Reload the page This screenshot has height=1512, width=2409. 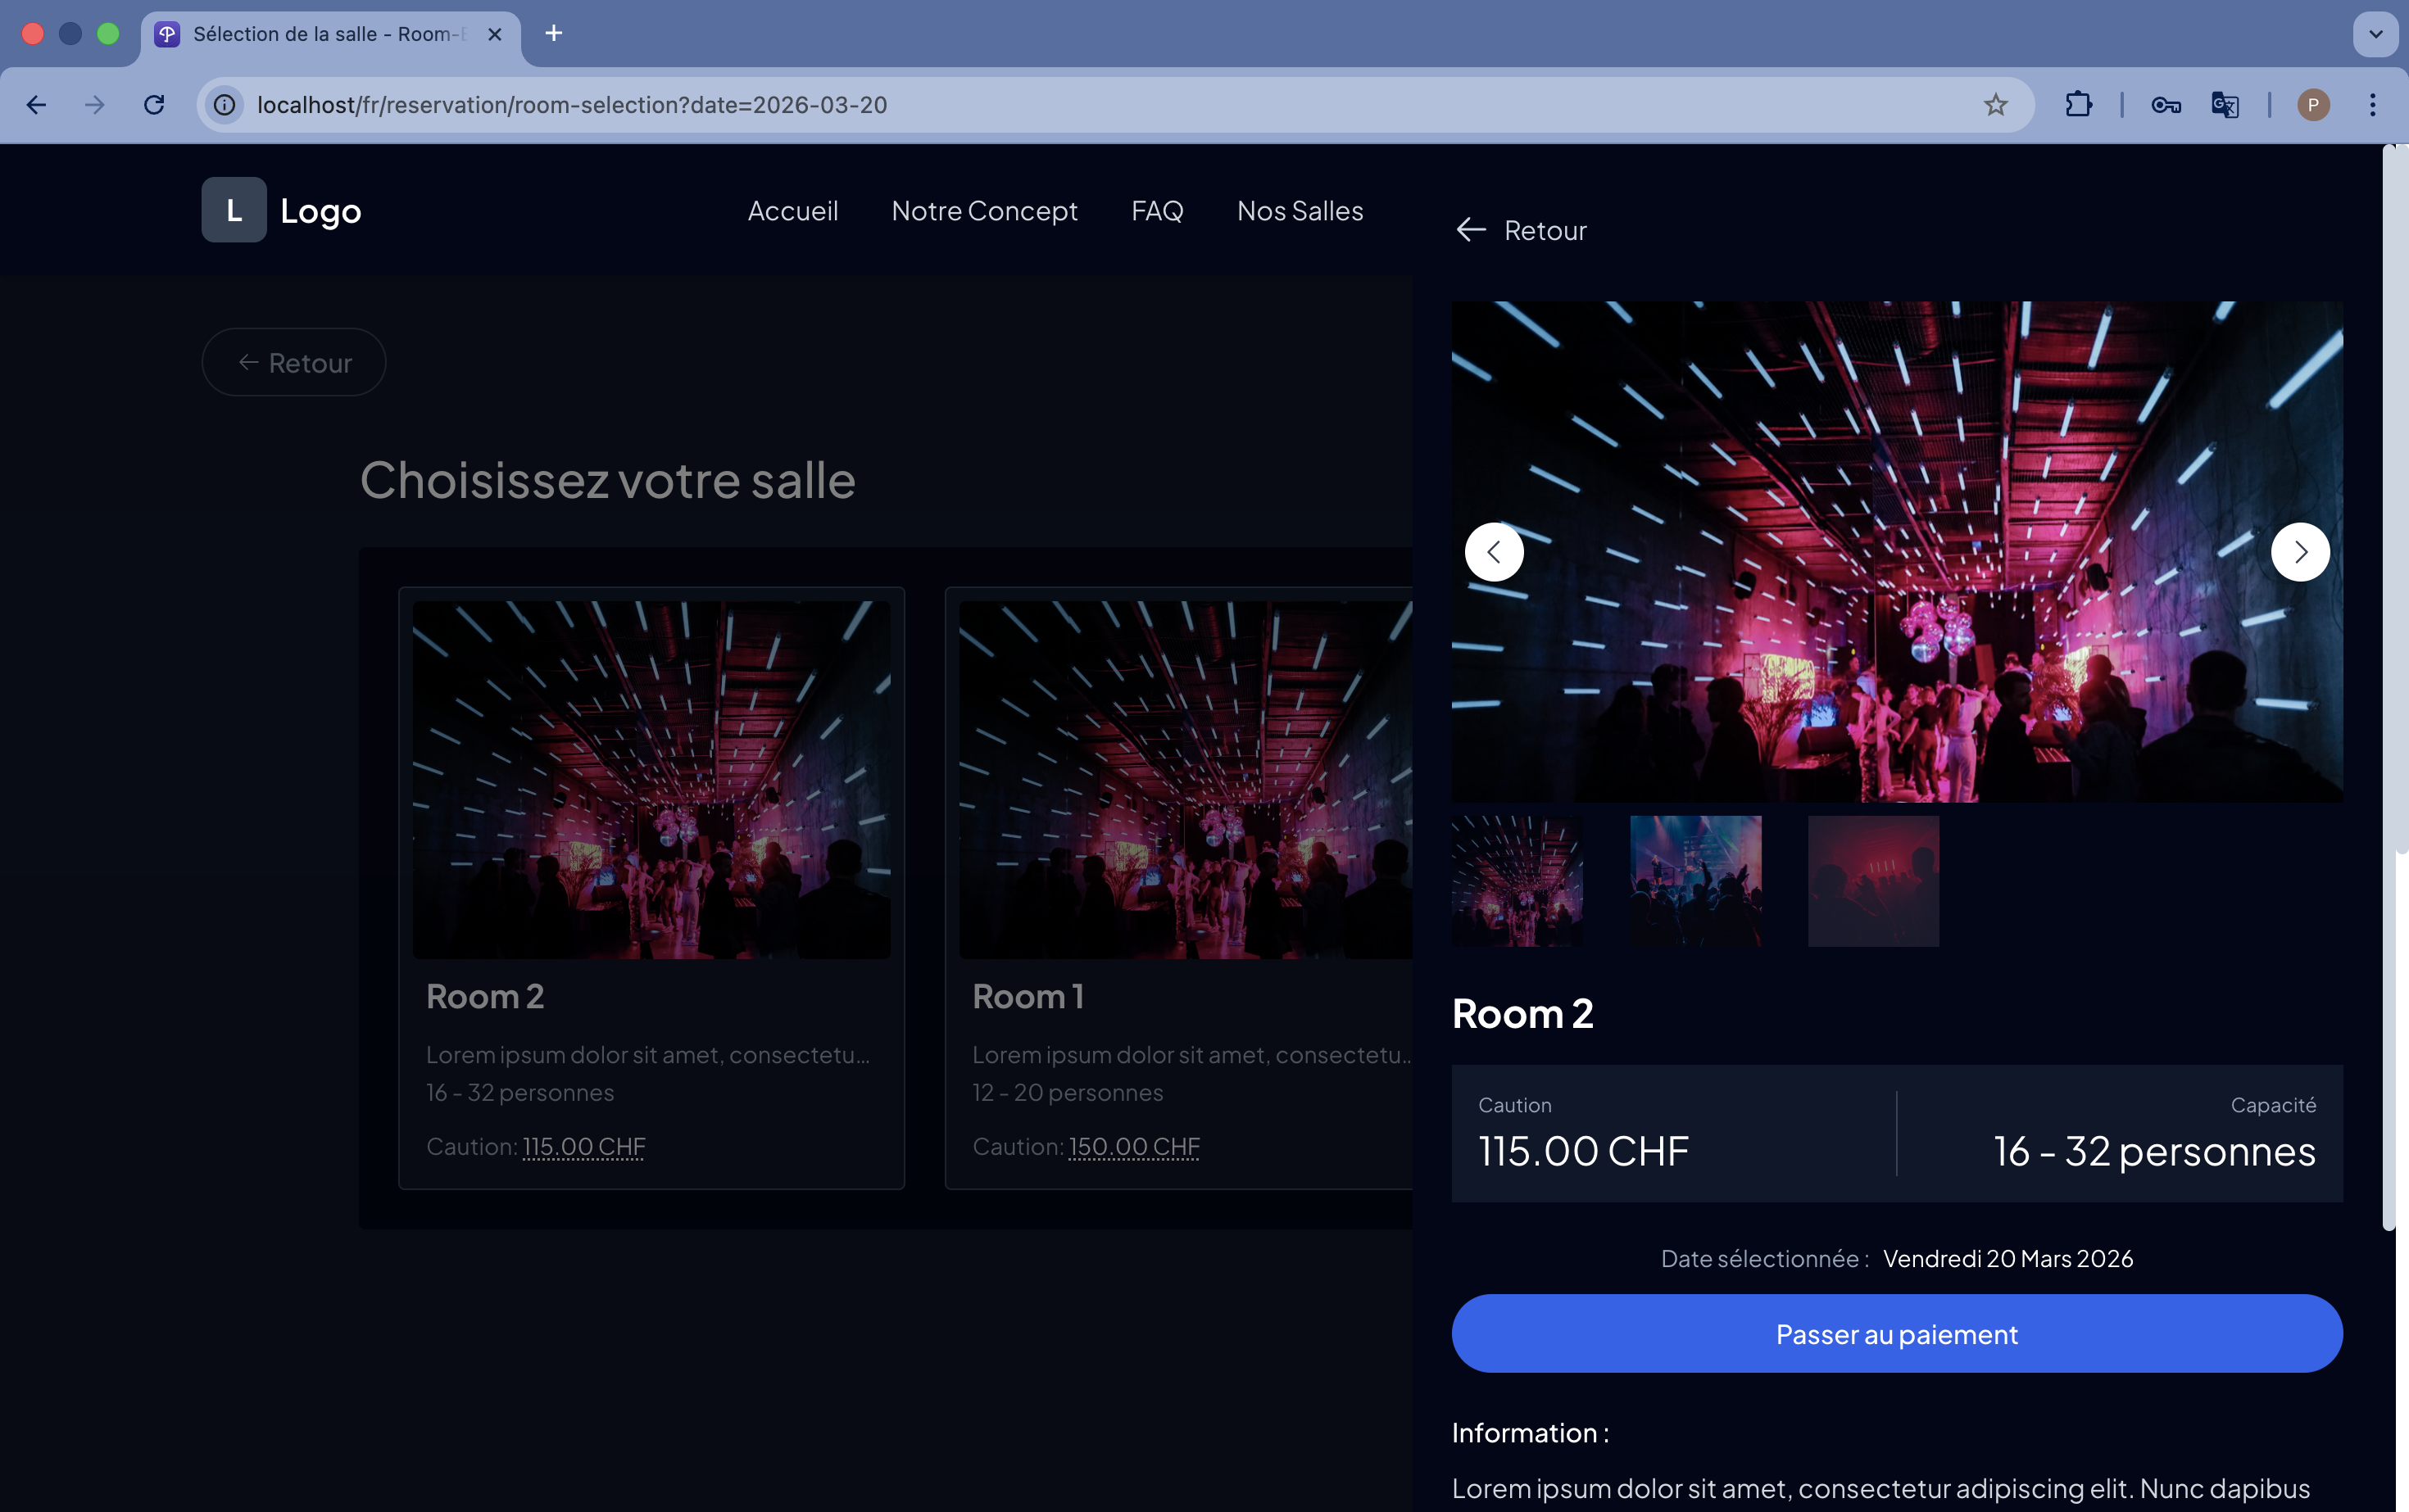(x=153, y=105)
